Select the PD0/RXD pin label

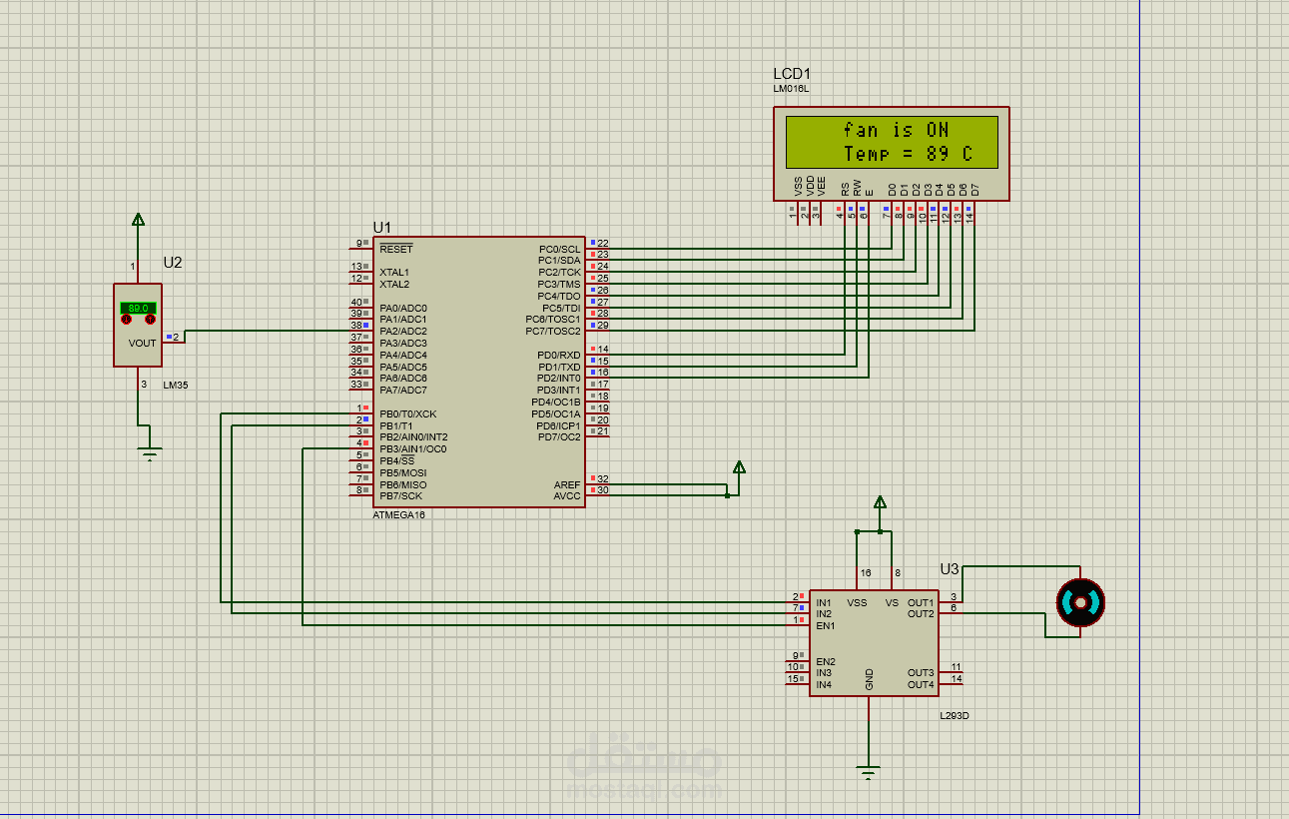[559, 355]
